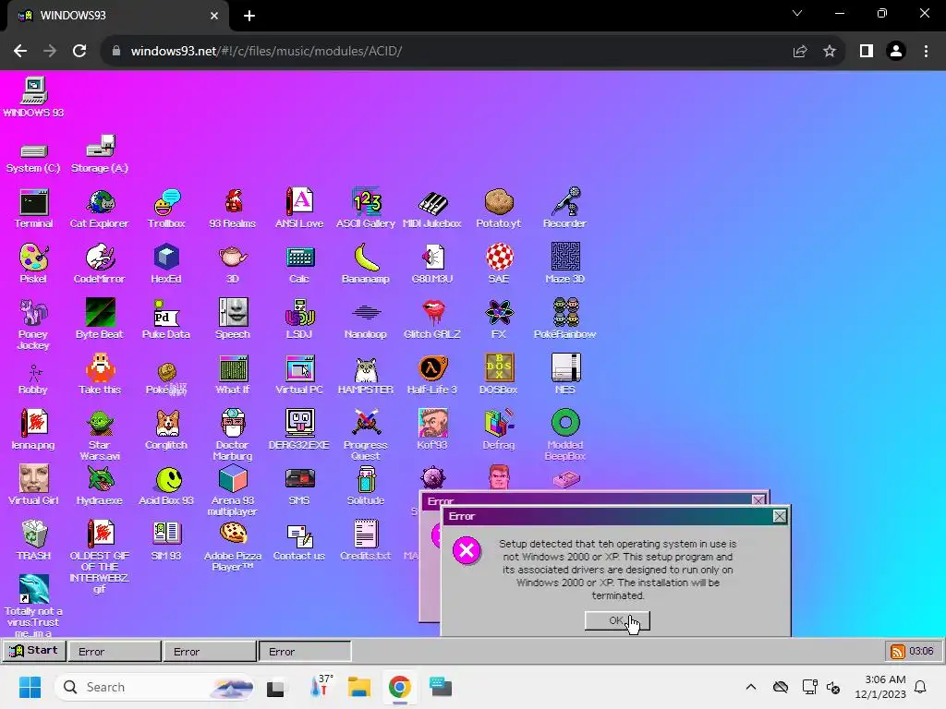946x709 pixels.
Task: Open System (C:) drive icon
Action: tap(34, 158)
